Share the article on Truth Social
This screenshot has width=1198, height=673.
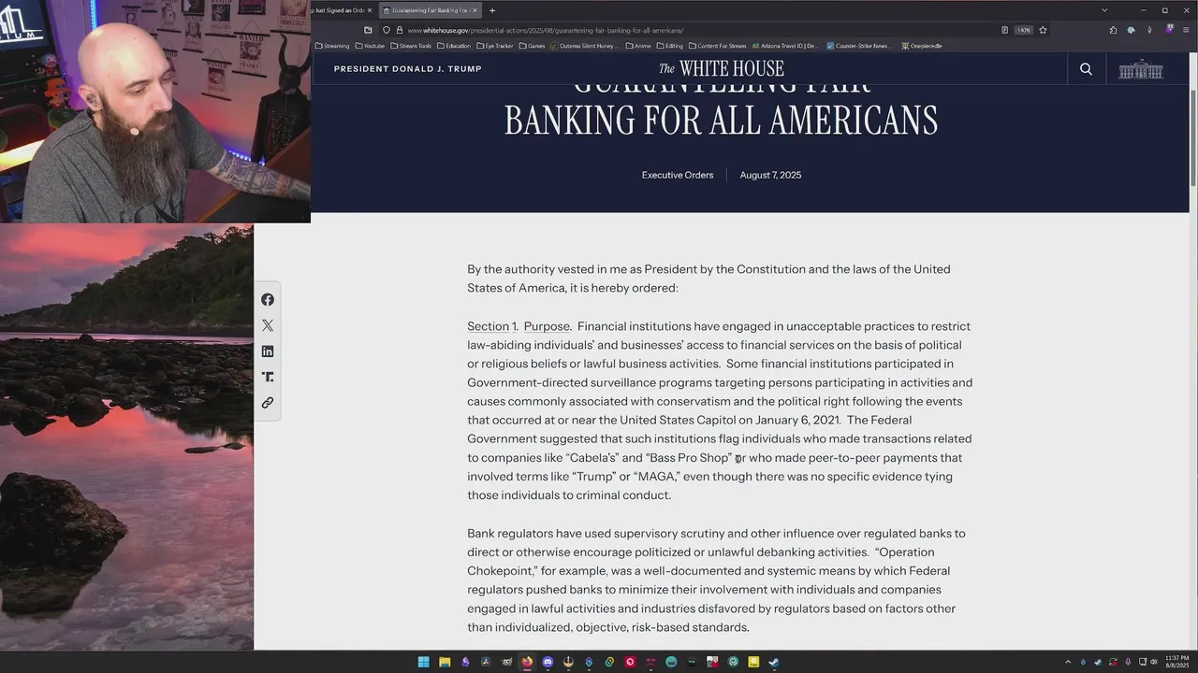pyautogui.click(x=268, y=377)
